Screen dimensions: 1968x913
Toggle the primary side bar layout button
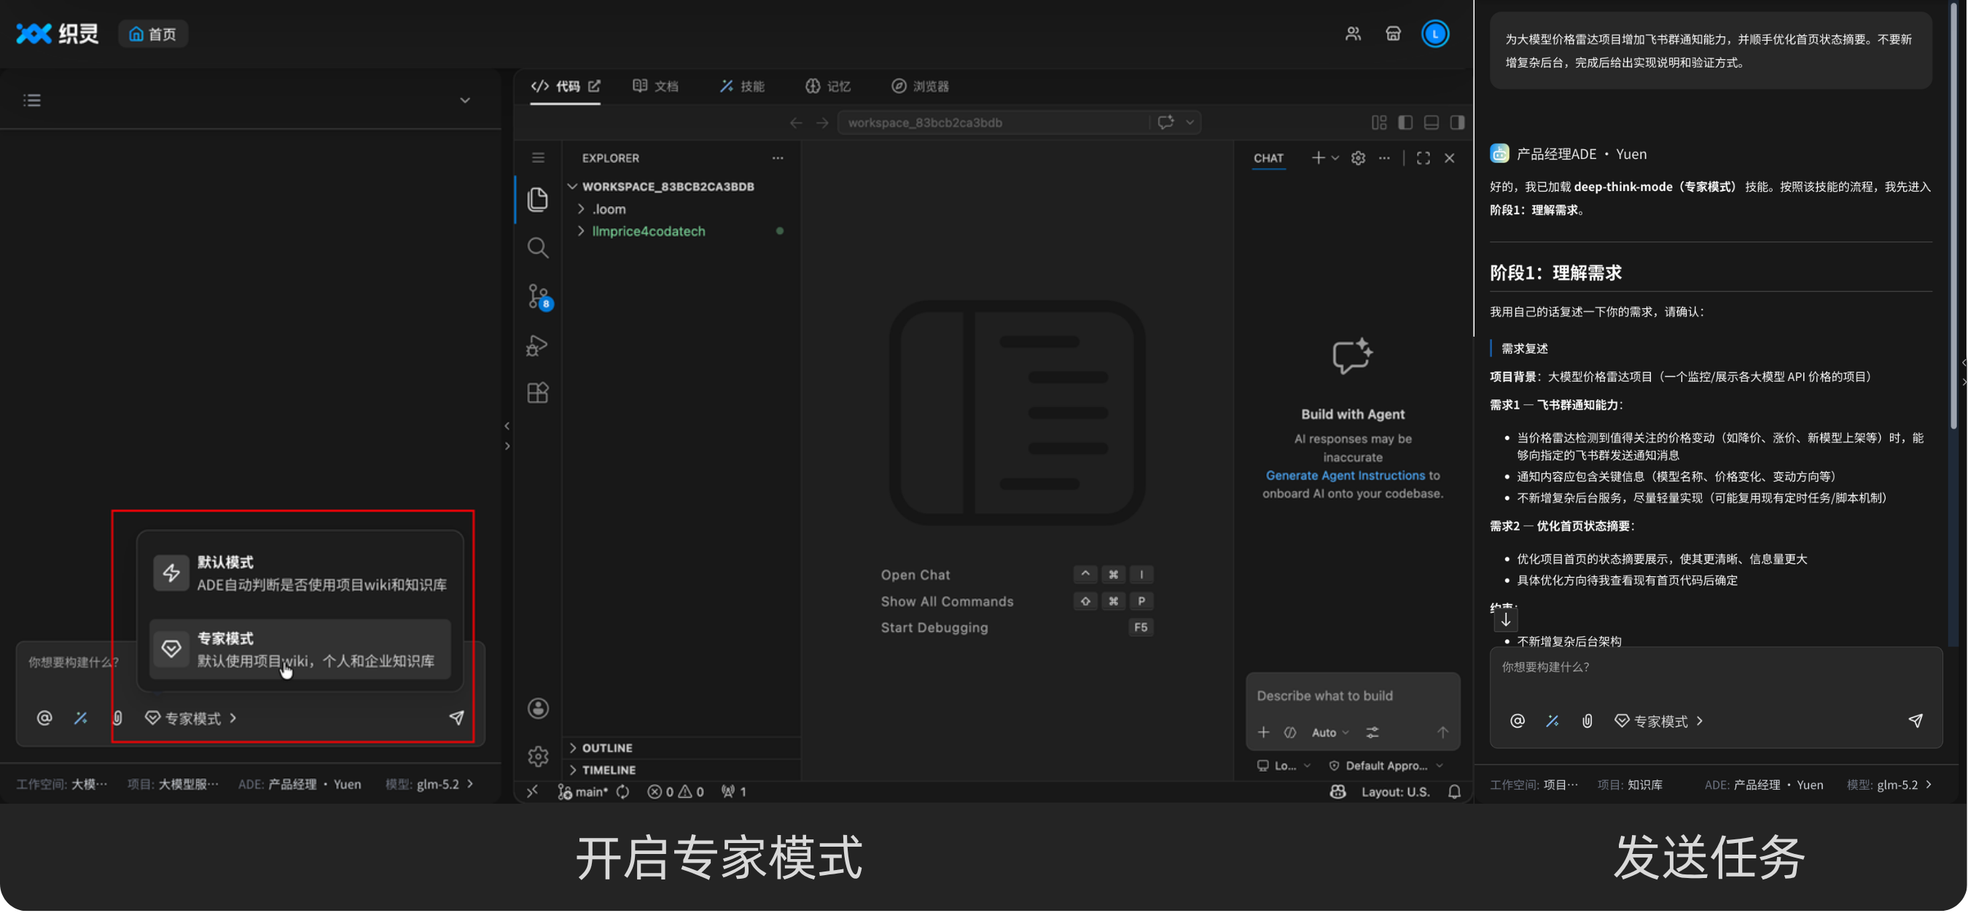click(x=1405, y=122)
